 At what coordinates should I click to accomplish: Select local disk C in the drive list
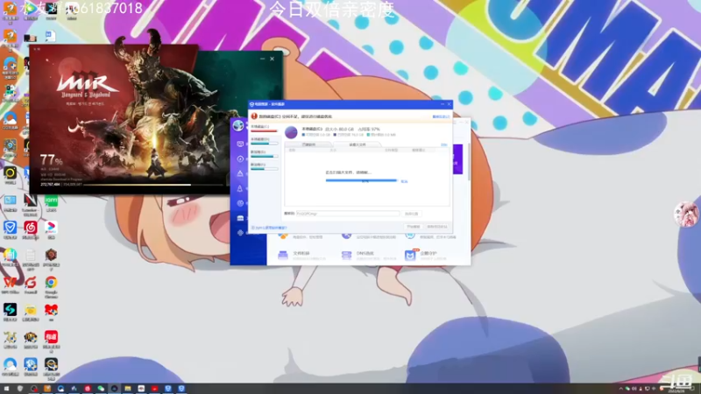tap(264, 129)
